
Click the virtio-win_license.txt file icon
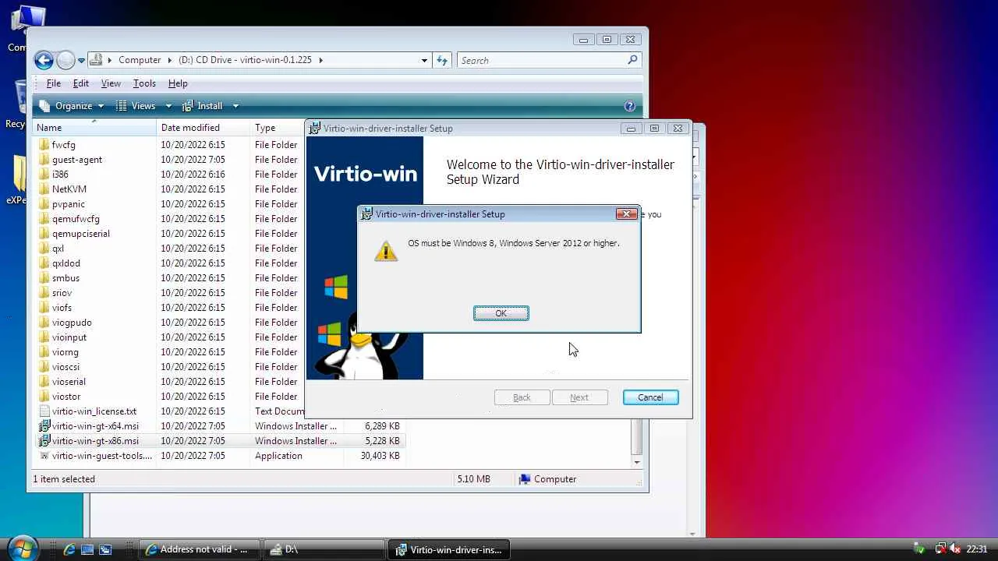pos(44,411)
